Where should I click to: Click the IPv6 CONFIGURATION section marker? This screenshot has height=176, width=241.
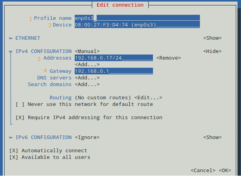pyautogui.click(x=11, y=137)
